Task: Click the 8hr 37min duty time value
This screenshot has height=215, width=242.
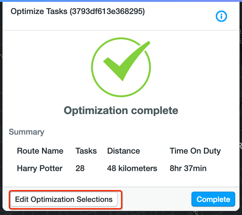Action: (x=188, y=169)
